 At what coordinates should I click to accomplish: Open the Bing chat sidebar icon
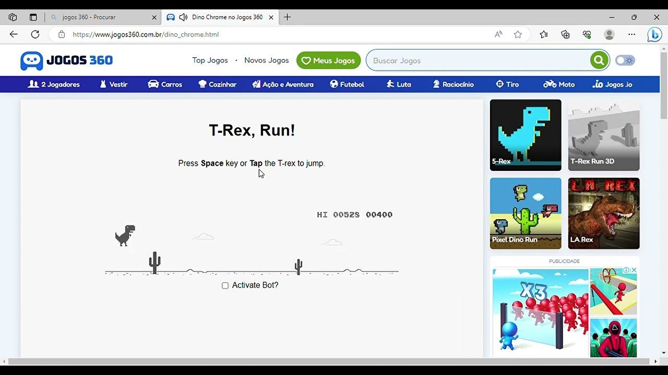point(654,34)
